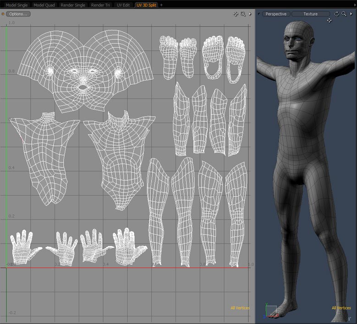The height and width of the screenshot is (324, 357).
Task: Add a new layout tab with plus
Action: [x=161, y=5]
